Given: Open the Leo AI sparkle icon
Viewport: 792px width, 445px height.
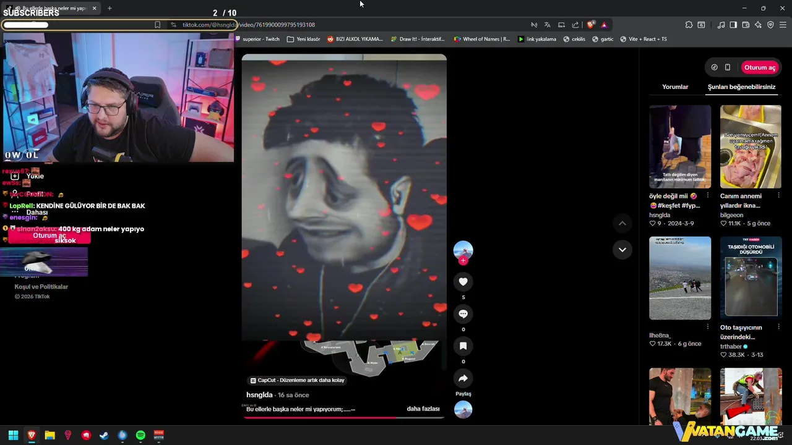Looking at the screenshot, I should [x=758, y=25].
